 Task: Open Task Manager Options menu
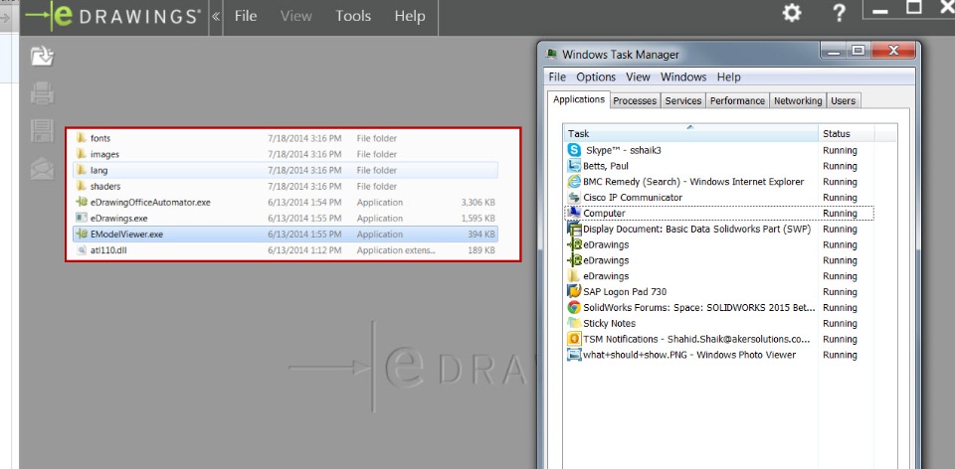pyautogui.click(x=596, y=78)
